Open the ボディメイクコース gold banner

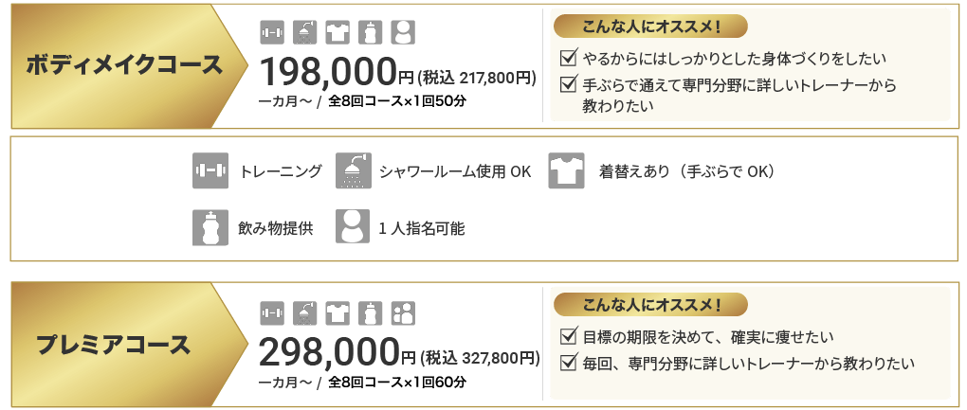[x=123, y=65]
